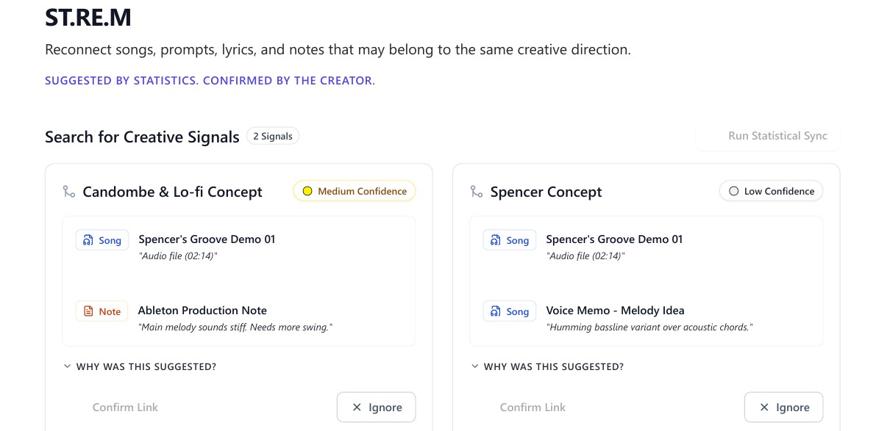Click empty circle in Low Confidence badge
876x431 pixels.
(x=733, y=191)
